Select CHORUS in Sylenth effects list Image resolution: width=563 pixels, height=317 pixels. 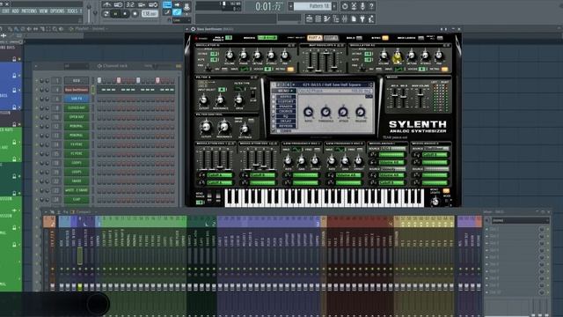(285, 112)
